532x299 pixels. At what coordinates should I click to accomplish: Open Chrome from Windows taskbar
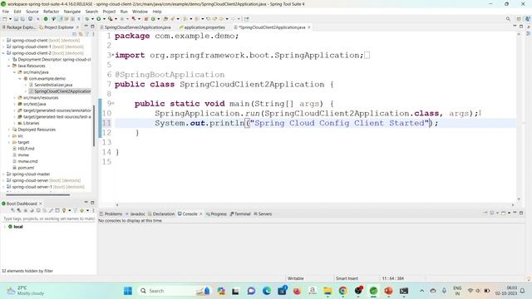tap(342, 291)
